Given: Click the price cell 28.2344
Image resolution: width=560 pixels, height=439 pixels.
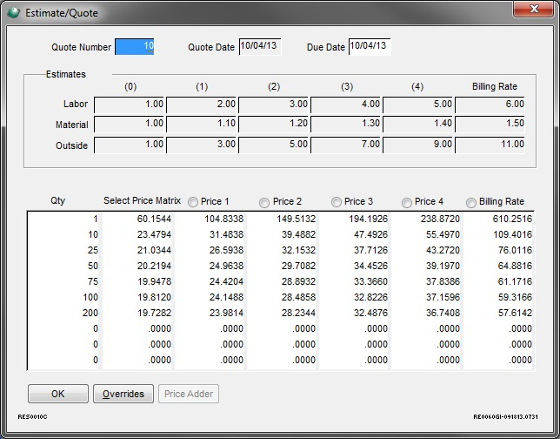Looking at the screenshot, I should pyautogui.click(x=282, y=313).
